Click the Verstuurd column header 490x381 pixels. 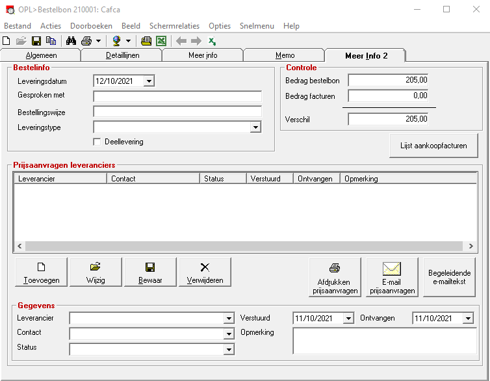[x=270, y=179]
